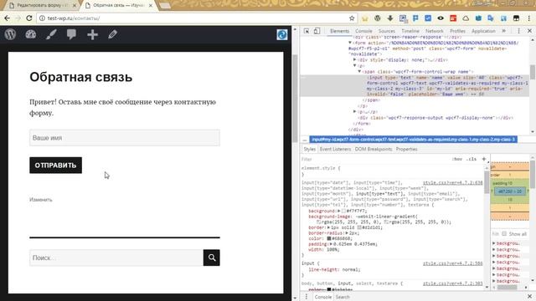Open the WordPress logo admin menu

10,34
